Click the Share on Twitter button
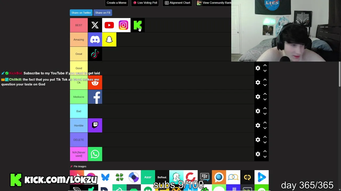Screen dimensions: 341x191 pos(81,13)
